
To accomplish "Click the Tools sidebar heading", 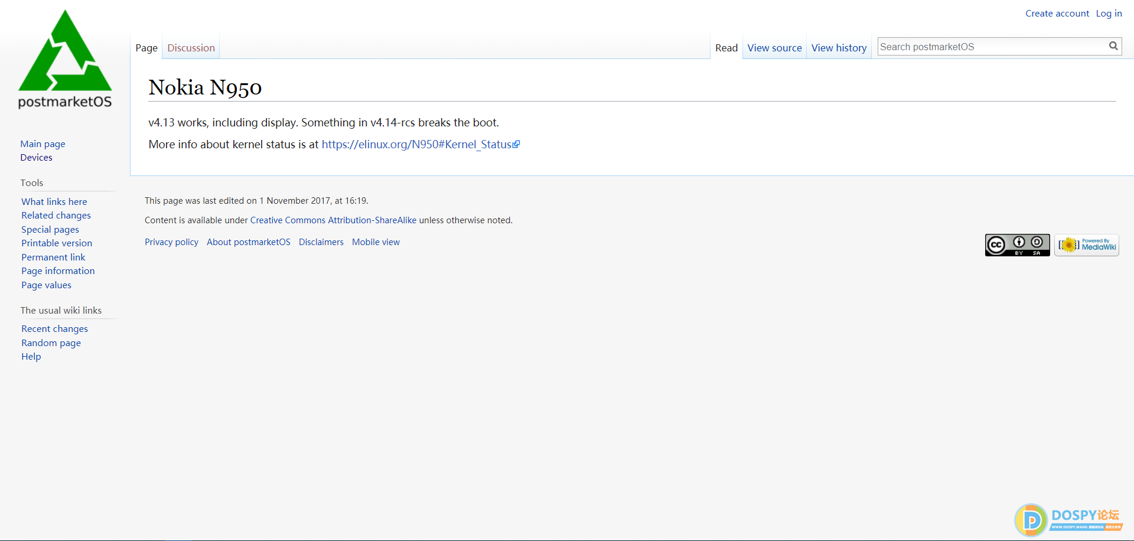I will coord(32,182).
